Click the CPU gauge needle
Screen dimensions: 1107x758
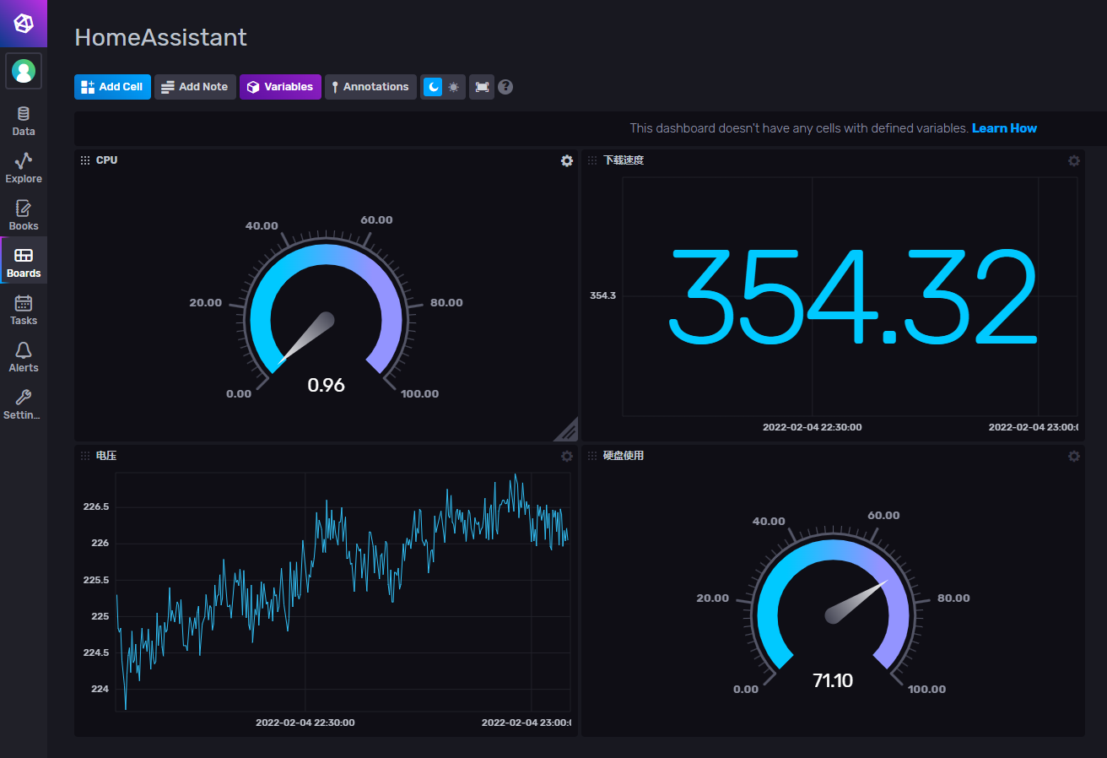pyautogui.click(x=309, y=338)
